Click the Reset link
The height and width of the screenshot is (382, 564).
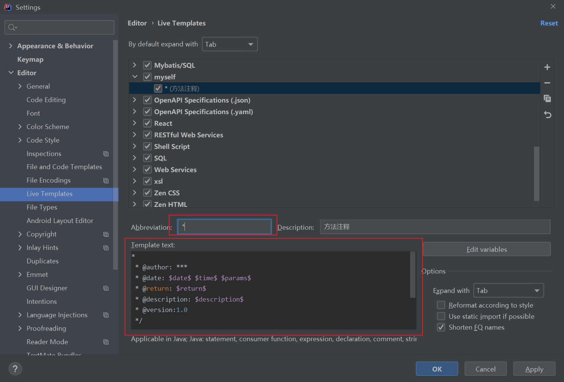point(549,23)
